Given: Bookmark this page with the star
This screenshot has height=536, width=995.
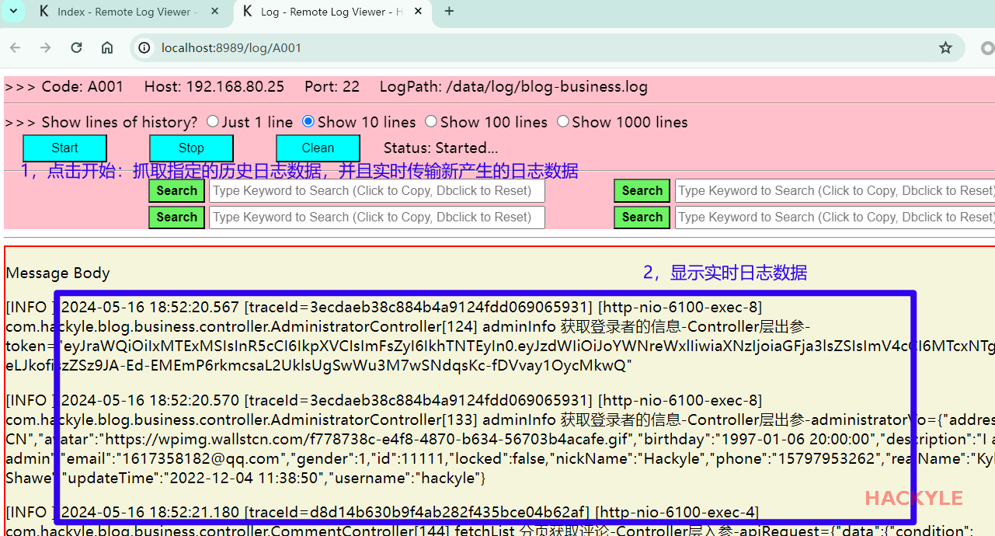Looking at the screenshot, I should point(945,47).
